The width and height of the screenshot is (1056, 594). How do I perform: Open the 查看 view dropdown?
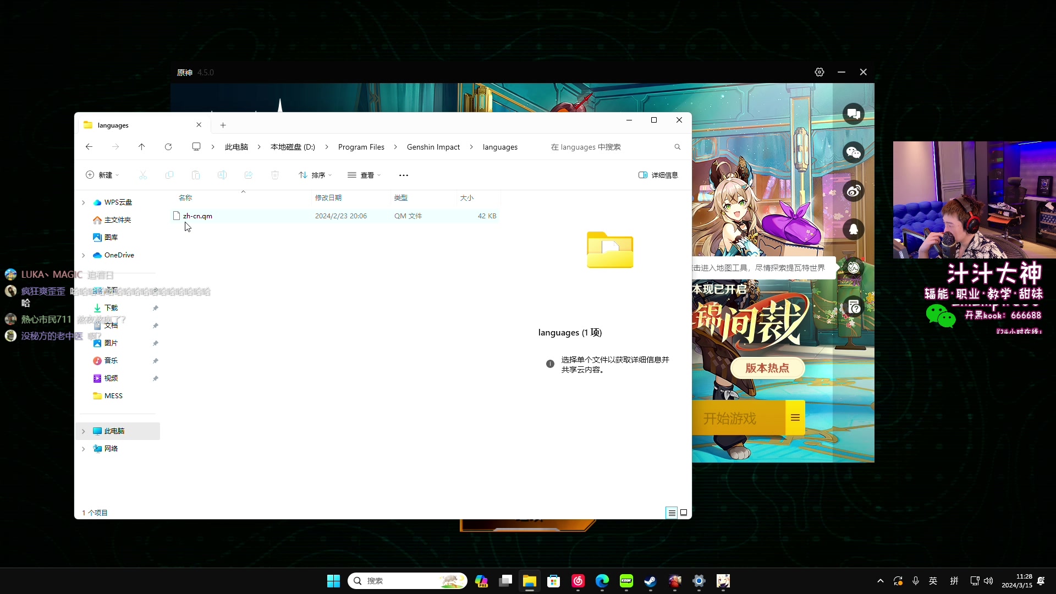pos(364,175)
